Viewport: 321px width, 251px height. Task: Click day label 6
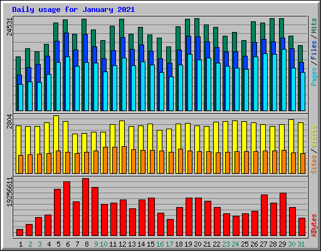click(x=68, y=244)
